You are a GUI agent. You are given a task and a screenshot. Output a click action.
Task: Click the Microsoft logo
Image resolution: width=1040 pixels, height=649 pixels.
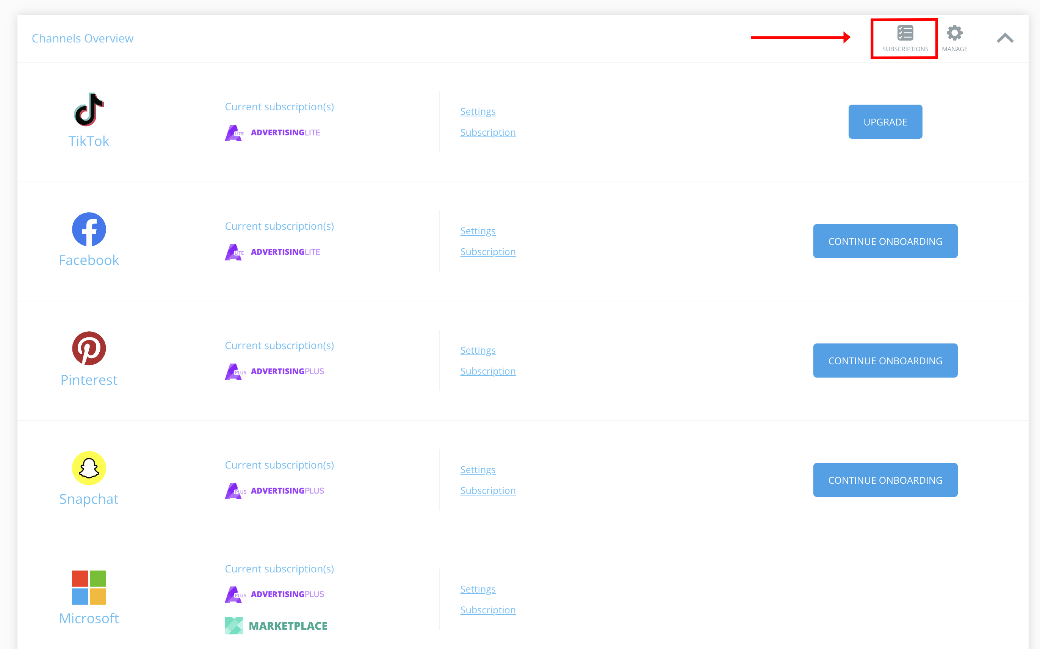point(89,587)
